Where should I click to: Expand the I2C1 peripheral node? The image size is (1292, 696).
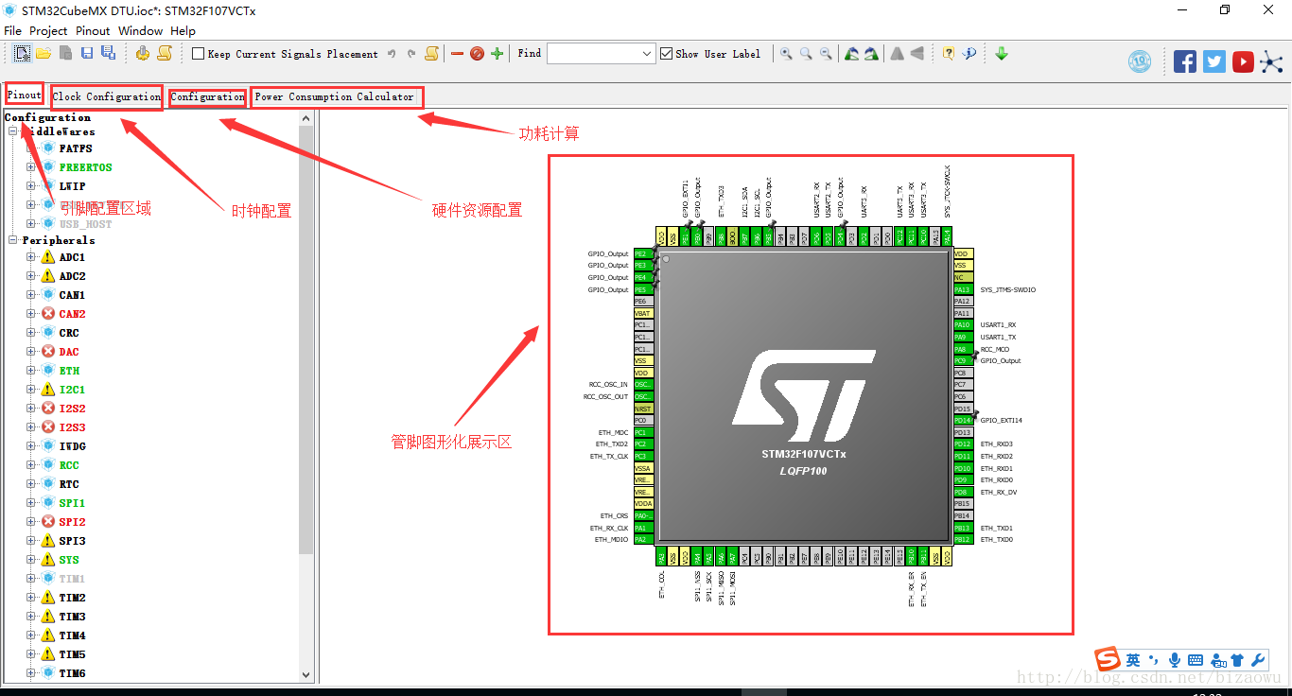[x=30, y=390]
